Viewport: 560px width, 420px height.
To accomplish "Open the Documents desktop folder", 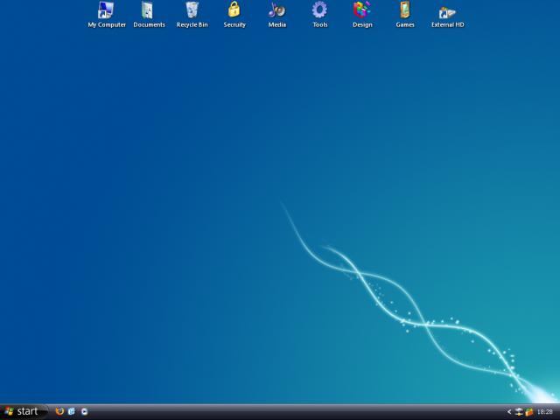I will 149,15.
